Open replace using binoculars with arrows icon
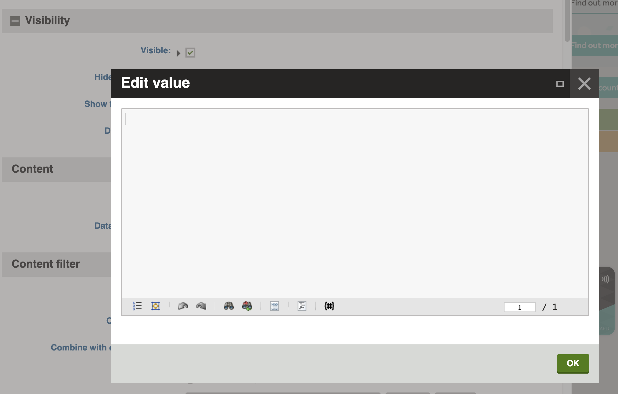 247,306
